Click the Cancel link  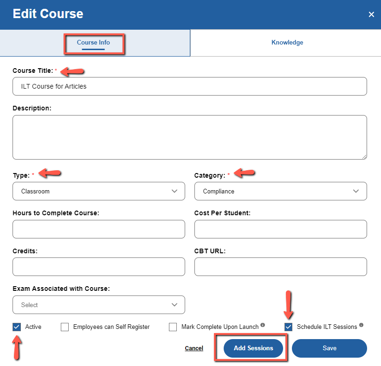(x=194, y=348)
